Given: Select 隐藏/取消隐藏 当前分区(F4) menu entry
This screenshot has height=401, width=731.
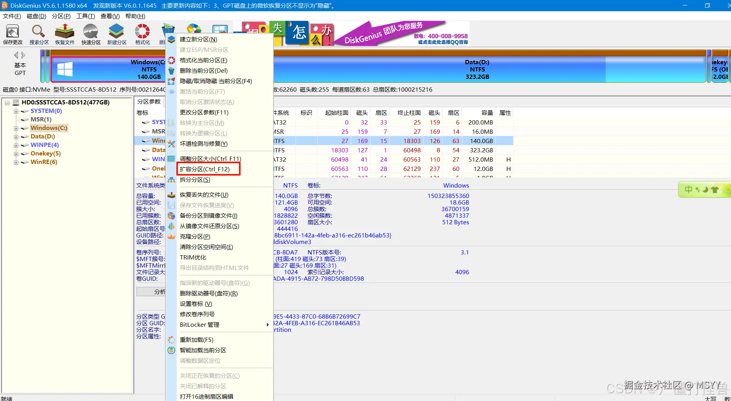Looking at the screenshot, I should 216,81.
